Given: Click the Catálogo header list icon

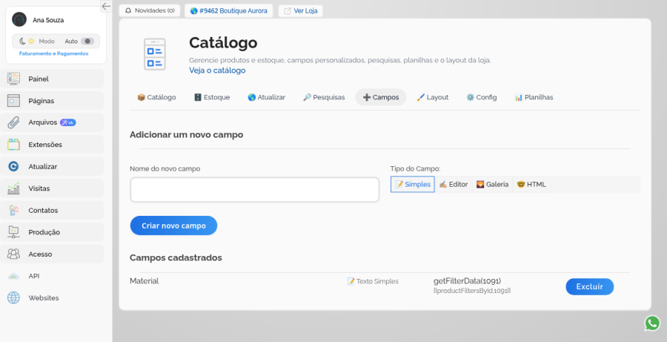Looking at the screenshot, I should tap(155, 54).
